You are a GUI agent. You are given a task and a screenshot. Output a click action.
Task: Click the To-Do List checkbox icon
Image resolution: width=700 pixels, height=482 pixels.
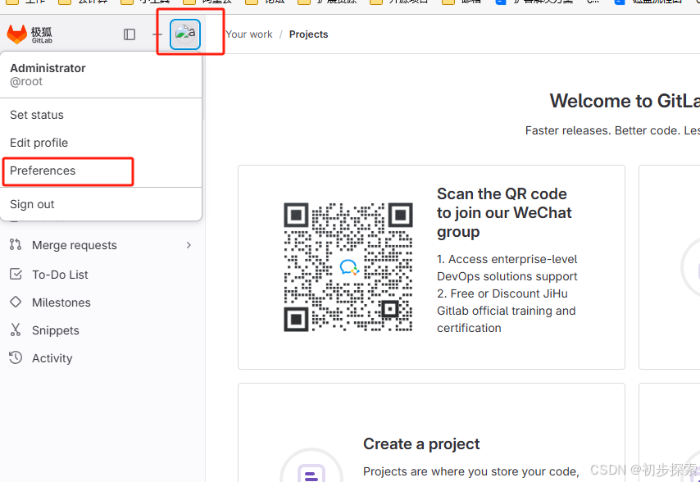pyautogui.click(x=16, y=274)
